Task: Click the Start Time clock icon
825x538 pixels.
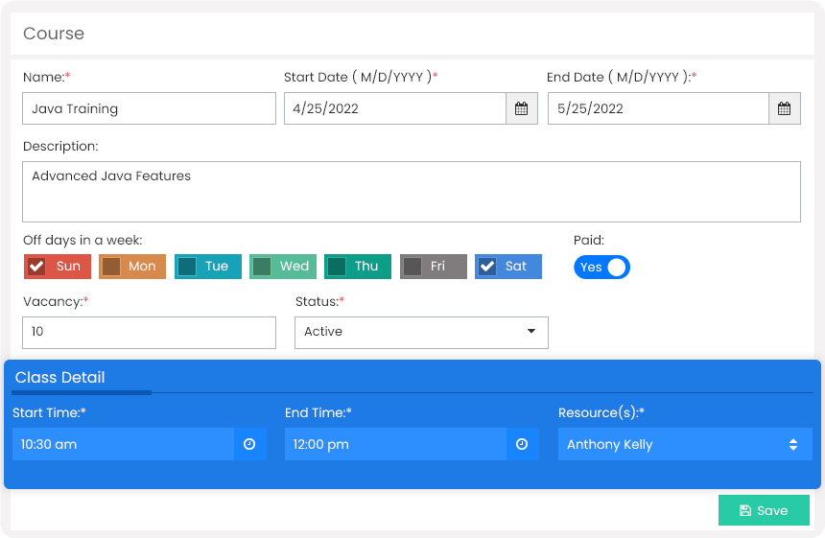Action: pyautogui.click(x=249, y=444)
